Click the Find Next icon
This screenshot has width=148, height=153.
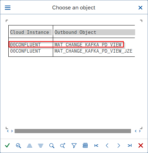pyautogui.click(x=63, y=145)
